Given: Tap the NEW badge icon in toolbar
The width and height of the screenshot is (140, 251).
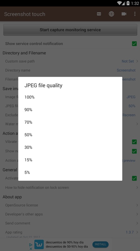Looking at the screenshot, I should pos(99,14).
